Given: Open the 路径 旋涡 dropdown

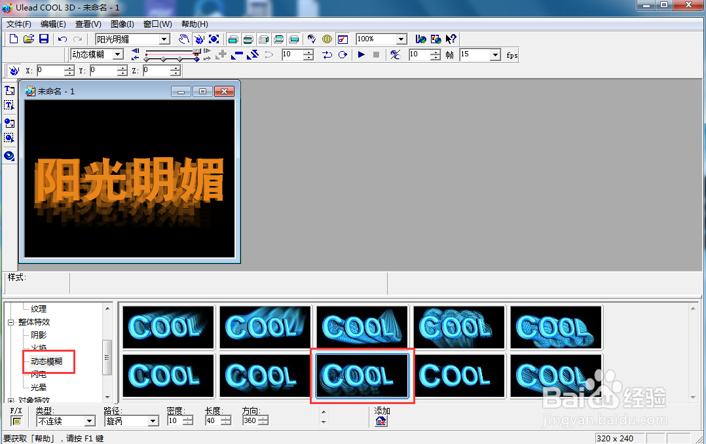Looking at the screenshot, I should [153, 421].
